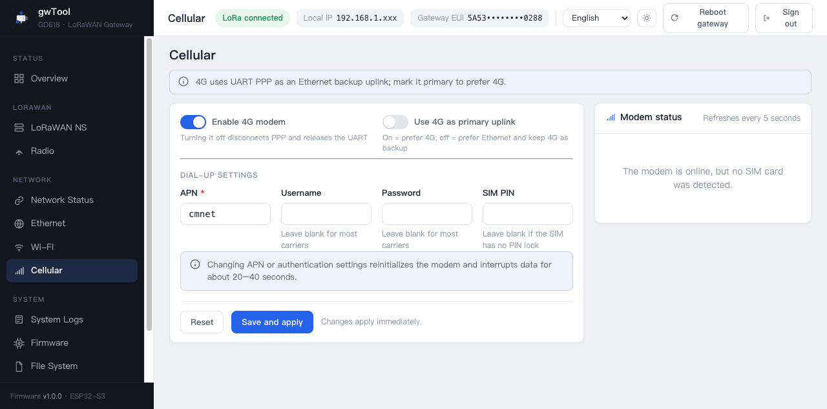Click the Ethernet globe icon
The width and height of the screenshot is (827, 409).
coord(19,223)
